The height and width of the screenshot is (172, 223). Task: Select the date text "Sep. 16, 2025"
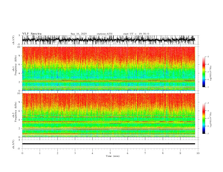(x=79, y=34)
